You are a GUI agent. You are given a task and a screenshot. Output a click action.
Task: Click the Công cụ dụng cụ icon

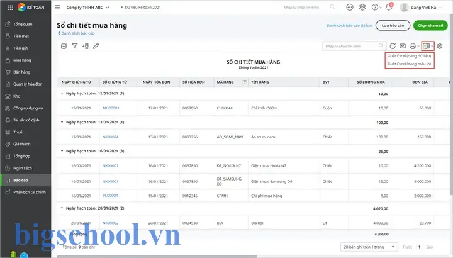click(x=8, y=108)
